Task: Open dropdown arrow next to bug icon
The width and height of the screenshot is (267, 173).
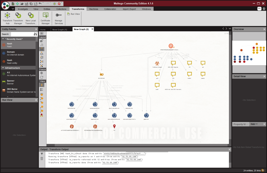Action: tap(62, 3)
